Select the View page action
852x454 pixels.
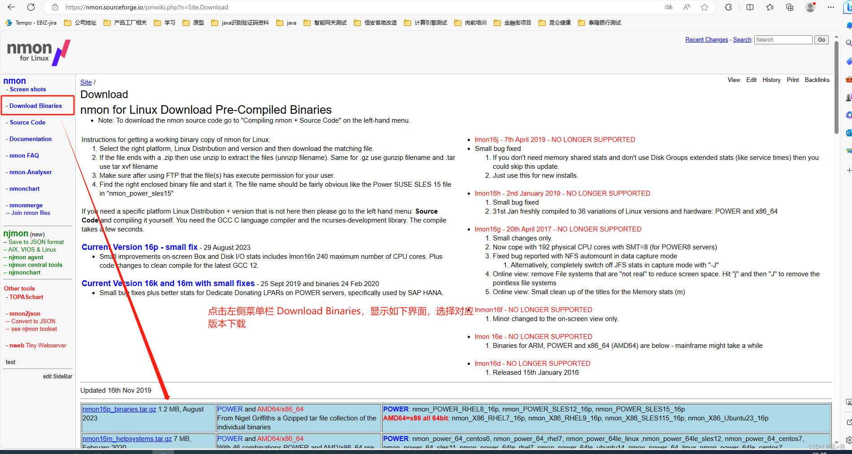pos(734,80)
